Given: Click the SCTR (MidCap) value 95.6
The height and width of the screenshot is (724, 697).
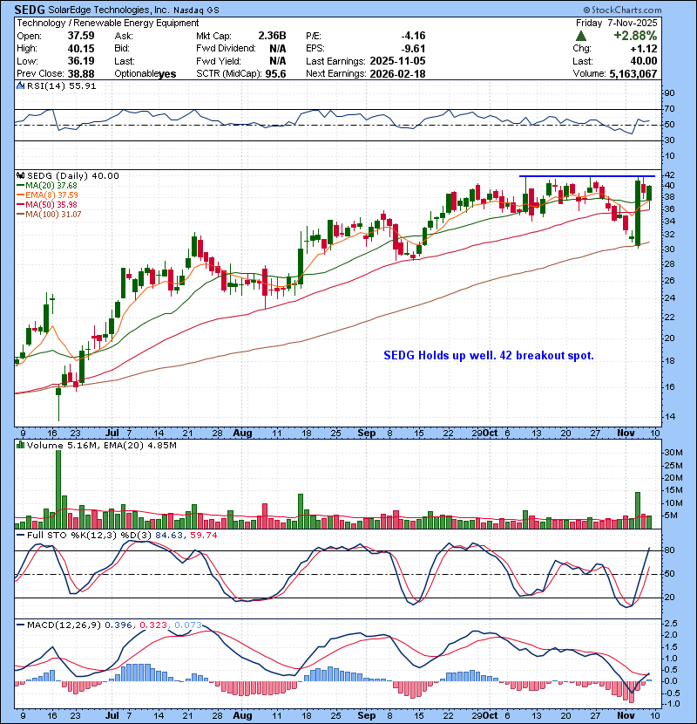Looking at the screenshot, I should pyautogui.click(x=275, y=73).
